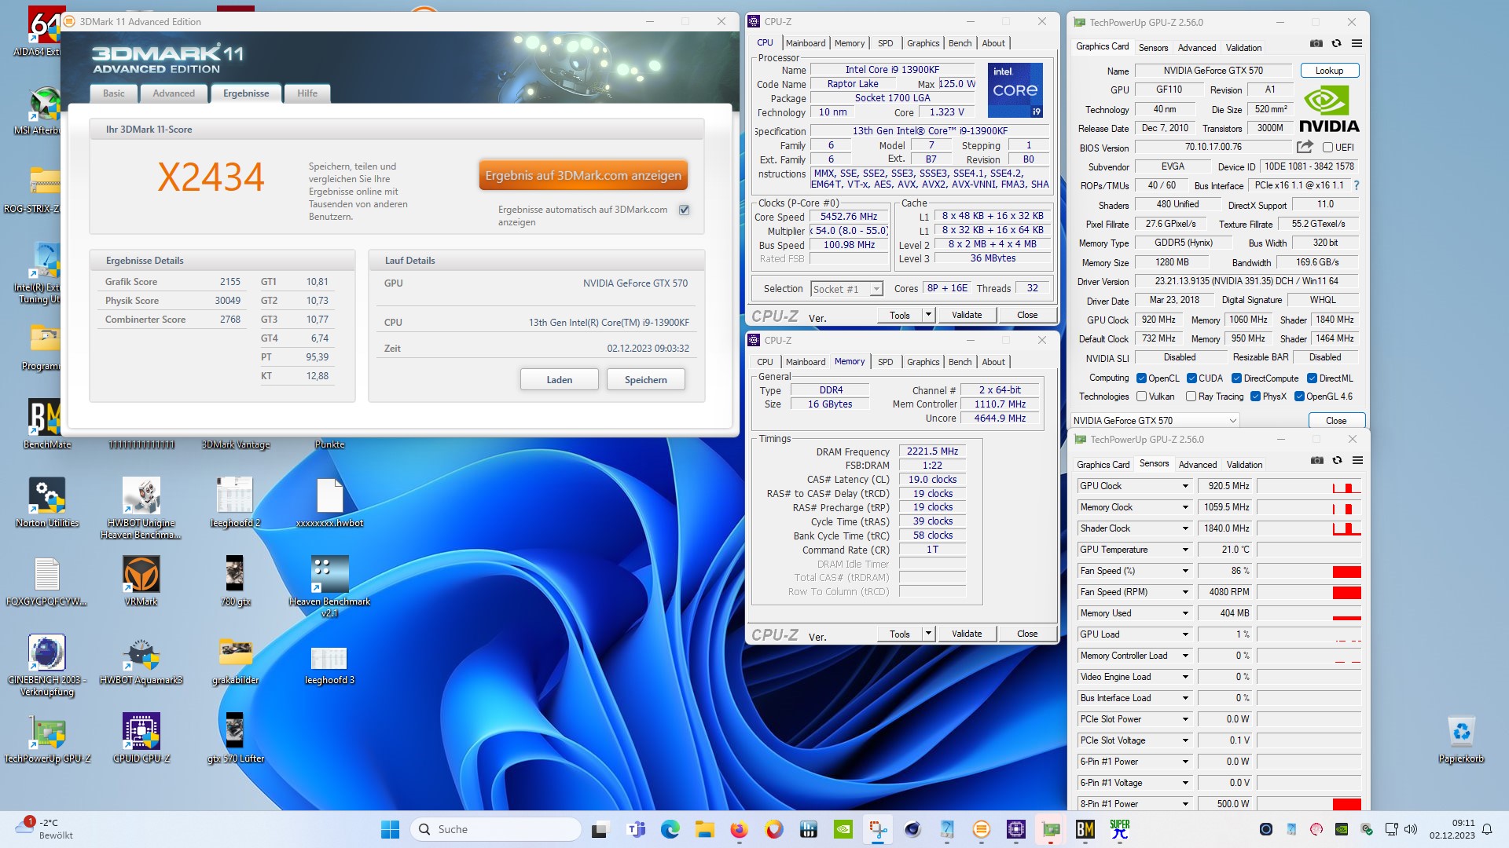This screenshot has width=1509, height=848.
Task: Open Validation tab in upper GPU-Z window
Action: coord(1243,48)
